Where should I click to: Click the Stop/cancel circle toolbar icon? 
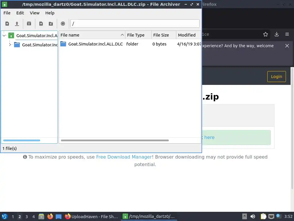[63, 24]
